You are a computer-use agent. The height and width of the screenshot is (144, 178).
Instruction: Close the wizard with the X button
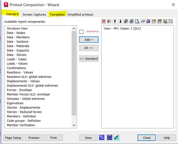pos(173,5)
